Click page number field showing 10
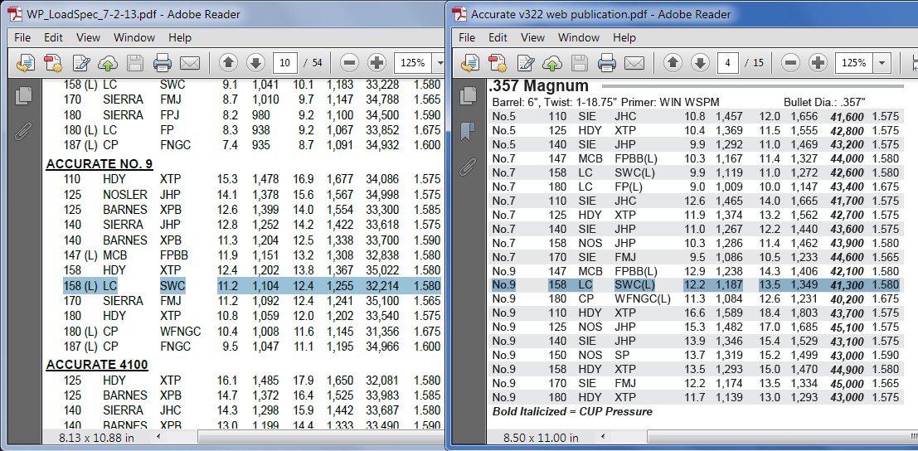 (284, 63)
